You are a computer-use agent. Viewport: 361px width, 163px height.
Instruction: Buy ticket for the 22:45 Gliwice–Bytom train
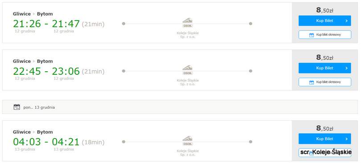click(x=324, y=68)
